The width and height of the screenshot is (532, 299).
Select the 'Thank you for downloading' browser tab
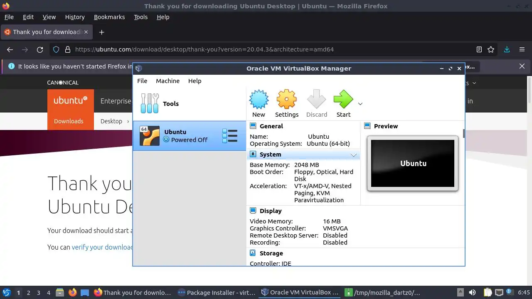tap(47, 32)
